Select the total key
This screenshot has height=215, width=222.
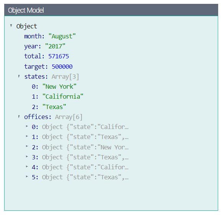tap(34, 56)
